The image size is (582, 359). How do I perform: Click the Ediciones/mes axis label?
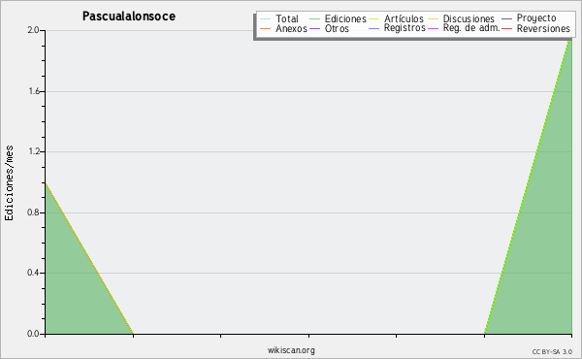click(9, 183)
